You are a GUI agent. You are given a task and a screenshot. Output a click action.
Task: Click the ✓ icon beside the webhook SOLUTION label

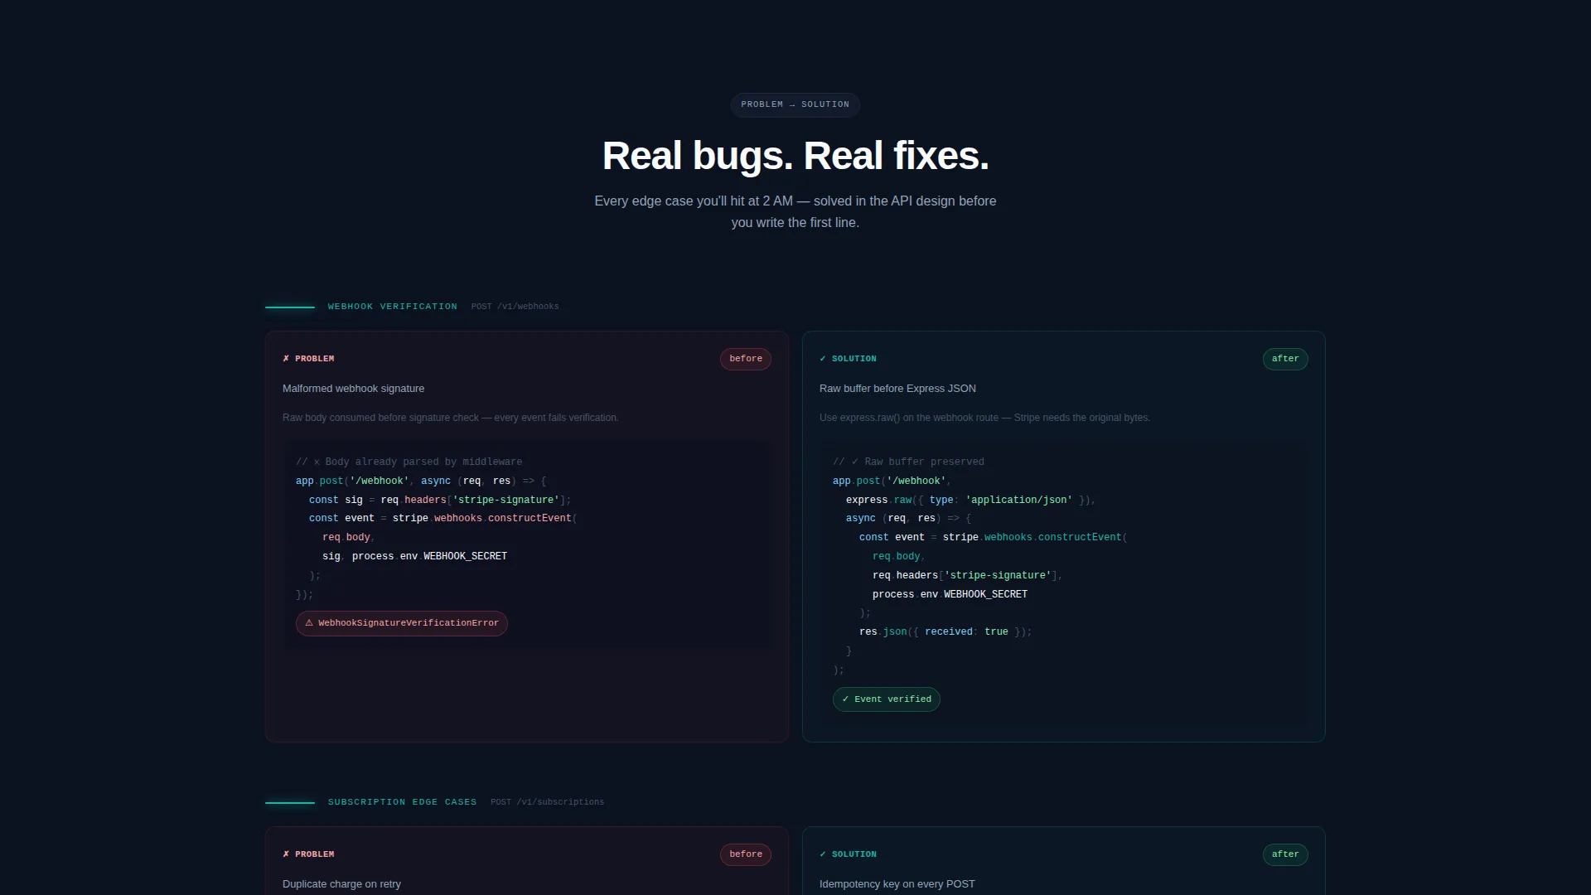[823, 359]
